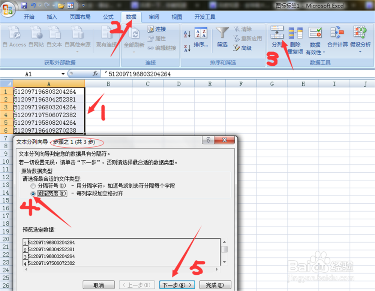
Task: Undo the last action
Action: coord(33,5)
